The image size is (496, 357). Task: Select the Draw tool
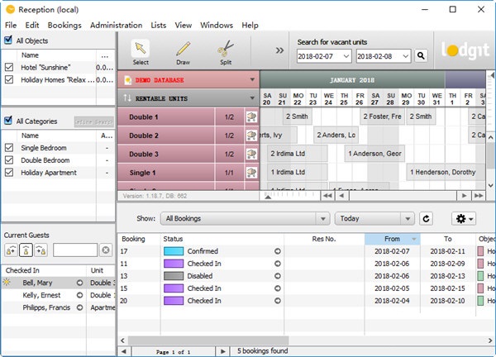[x=183, y=50]
